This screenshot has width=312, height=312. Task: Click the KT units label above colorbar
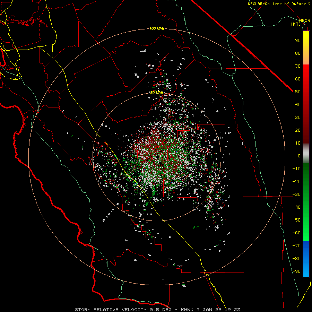click(x=296, y=24)
